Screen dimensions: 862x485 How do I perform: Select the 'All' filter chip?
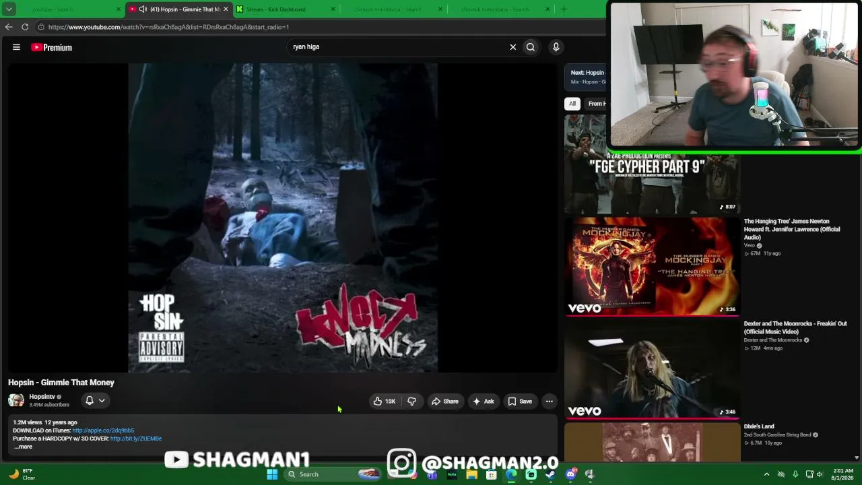coord(572,104)
